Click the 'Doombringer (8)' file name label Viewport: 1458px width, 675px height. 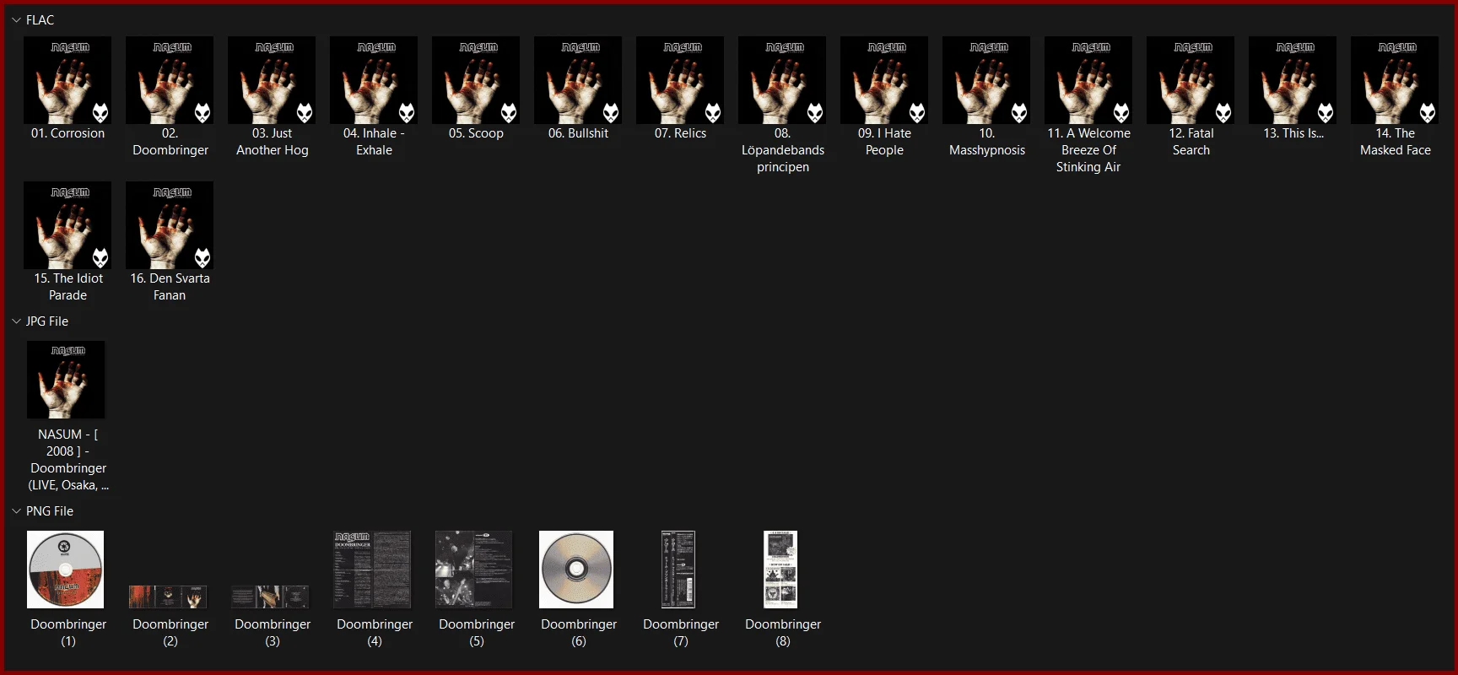[x=783, y=633]
